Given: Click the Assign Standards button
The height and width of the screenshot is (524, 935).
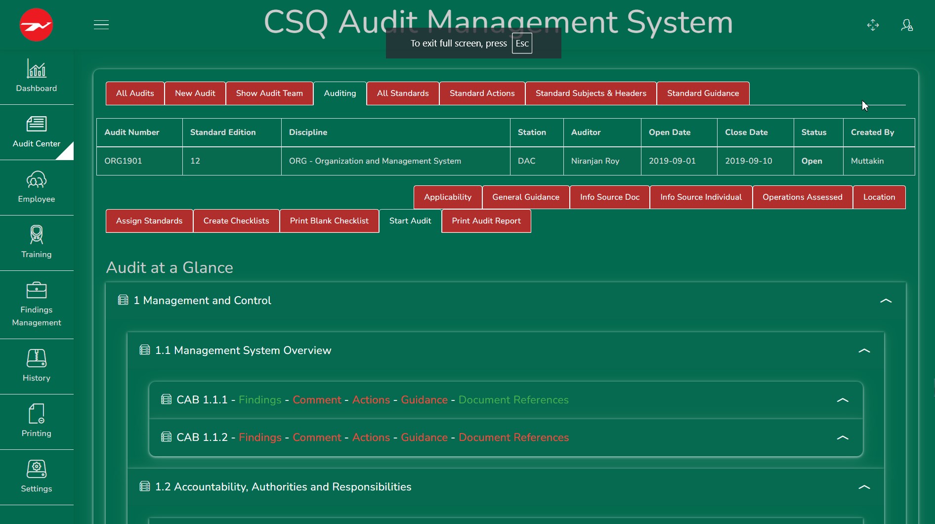Looking at the screenshot, I should point(149,221).
